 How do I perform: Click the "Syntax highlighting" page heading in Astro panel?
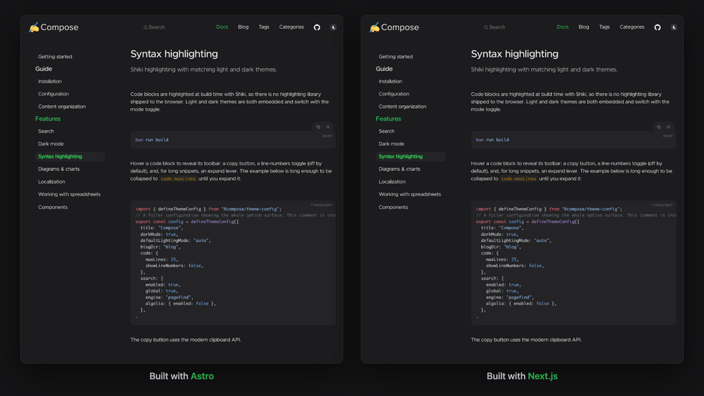(174, 54)
